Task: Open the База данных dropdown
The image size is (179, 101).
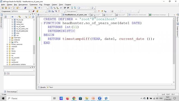Action: pyautogui.click(x=95, y=11)
